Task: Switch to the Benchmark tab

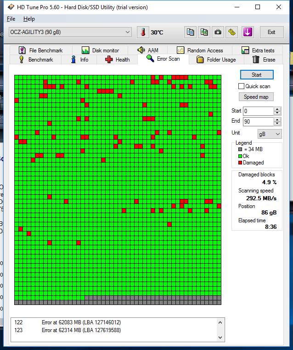Action: tap(36, 60)
